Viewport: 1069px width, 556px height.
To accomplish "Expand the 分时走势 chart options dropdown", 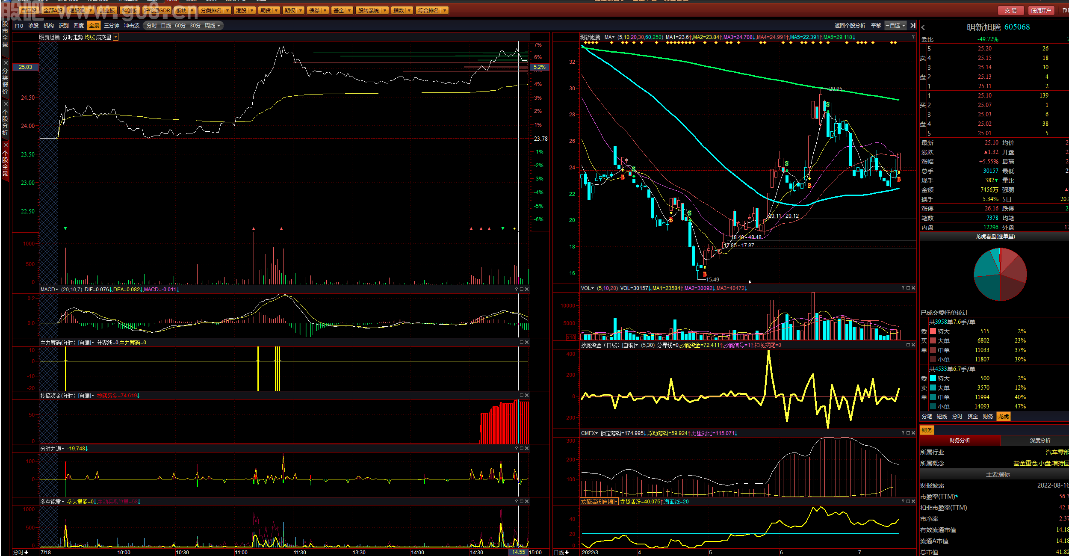I will point(115,37).
